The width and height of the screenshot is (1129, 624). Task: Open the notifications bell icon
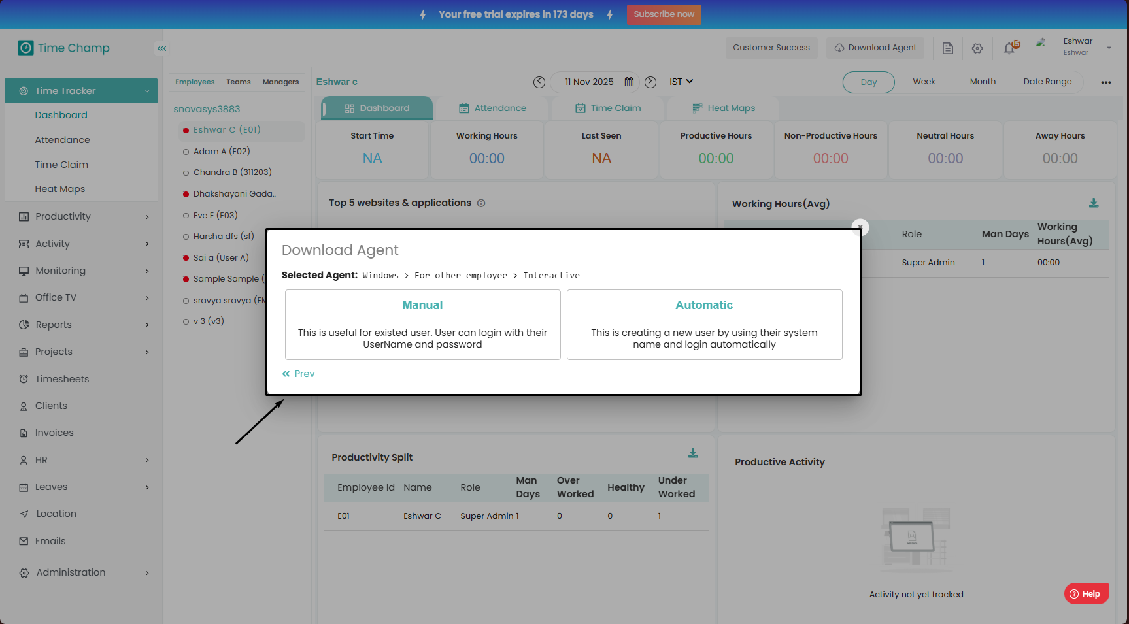[x=1010, y=48]
